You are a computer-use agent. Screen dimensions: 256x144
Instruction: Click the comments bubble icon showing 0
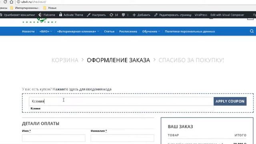125,15
